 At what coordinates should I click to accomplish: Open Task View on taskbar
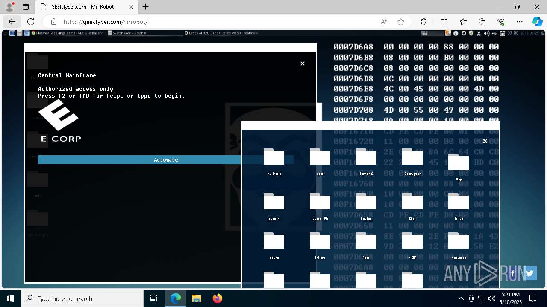click(x=154, y=298)
